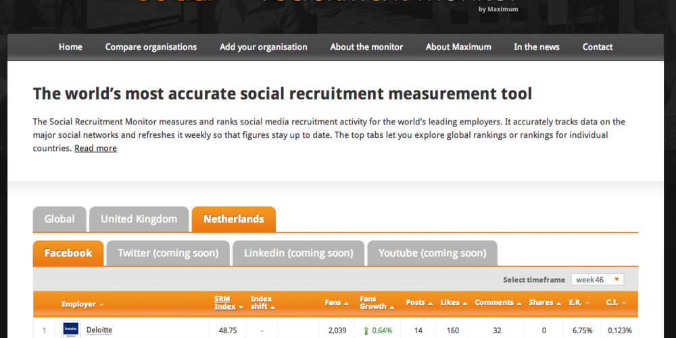The image size is (676, 338).
Task: Click Deloitte's SRM index value 48.75
Action: [227, 331]
